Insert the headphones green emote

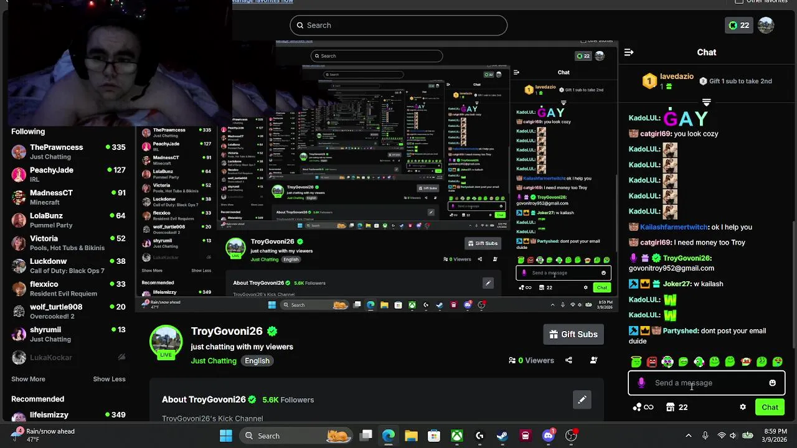(667, 362)
